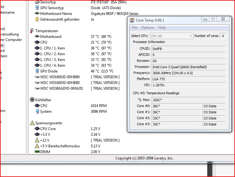The width and height of the screenshot is (235, 177).
Task: Click the VID field showing 1.2875v
Action: pos(188,85)
